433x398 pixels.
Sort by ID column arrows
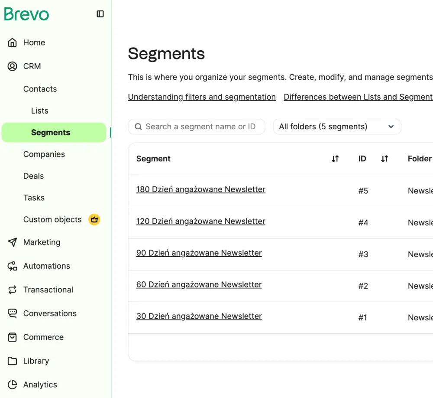pyautogui.click(x=385, y=159)
